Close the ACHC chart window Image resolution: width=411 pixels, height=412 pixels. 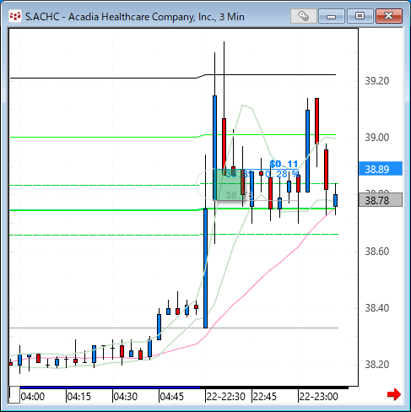tap(389, 16)
